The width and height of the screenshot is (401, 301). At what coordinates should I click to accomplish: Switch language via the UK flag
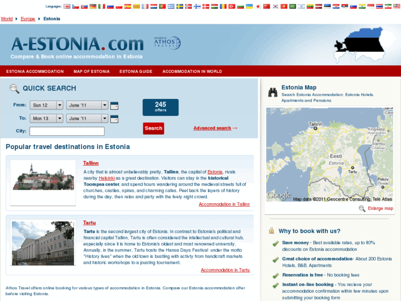coord(67,7)
